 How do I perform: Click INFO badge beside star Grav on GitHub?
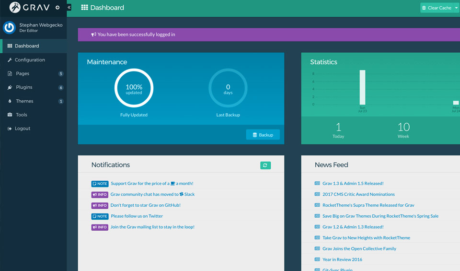tap(100, 205)
